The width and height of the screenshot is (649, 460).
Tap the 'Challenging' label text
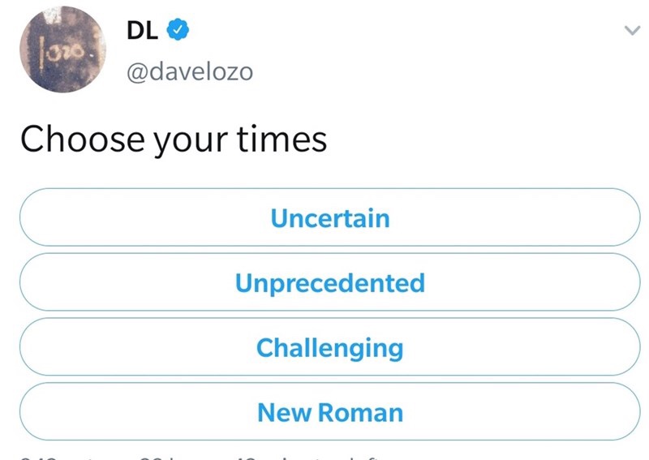click(x=330, y=348)
